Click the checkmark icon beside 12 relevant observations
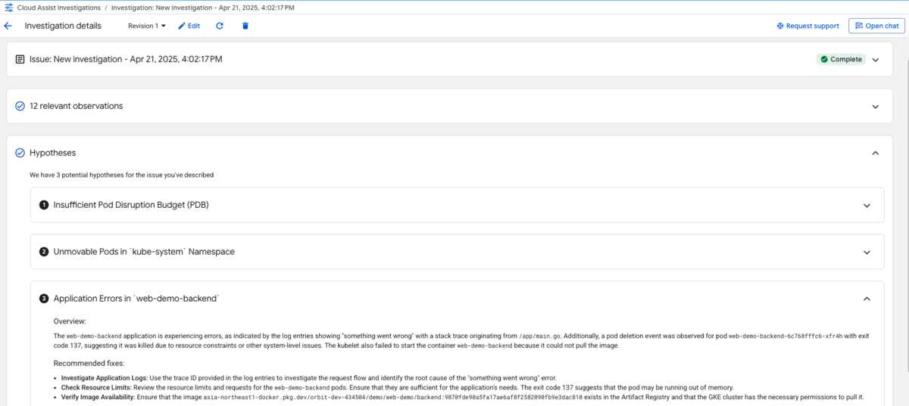The height and width of the screenshot is (406, 909). click(x=20, y=106)
